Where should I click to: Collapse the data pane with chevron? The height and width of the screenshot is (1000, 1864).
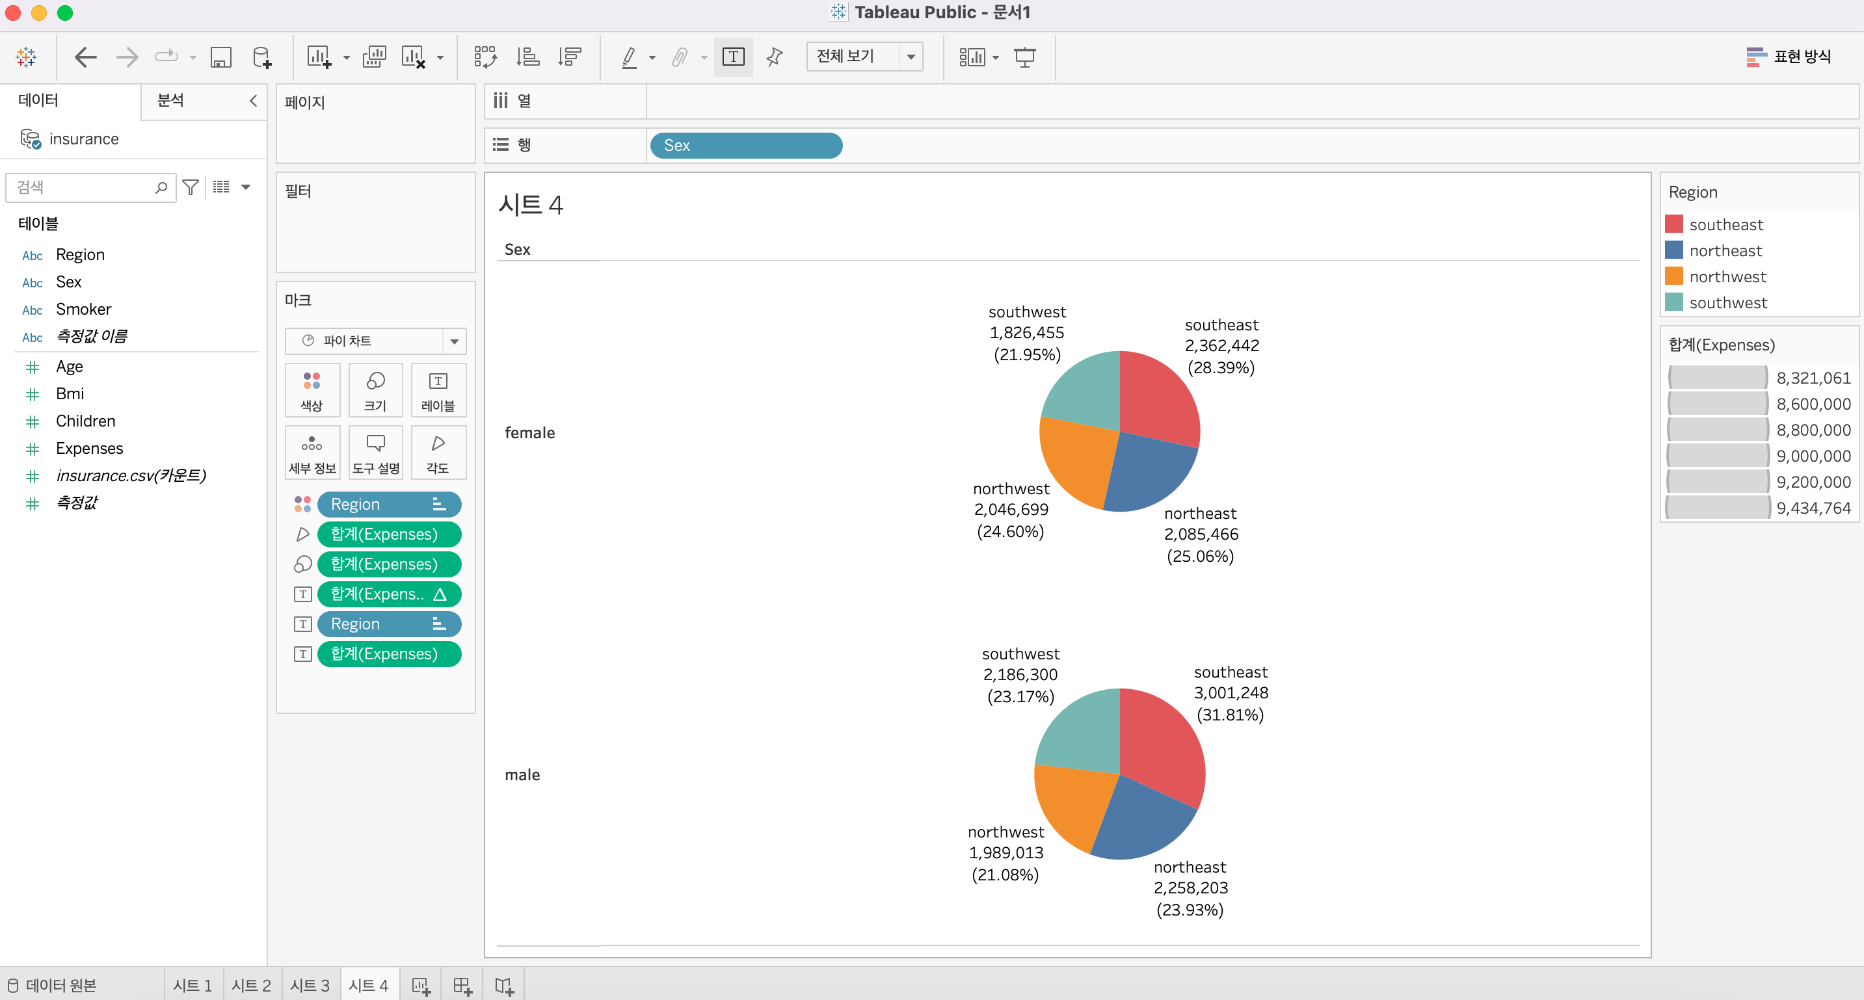(253, 101)
